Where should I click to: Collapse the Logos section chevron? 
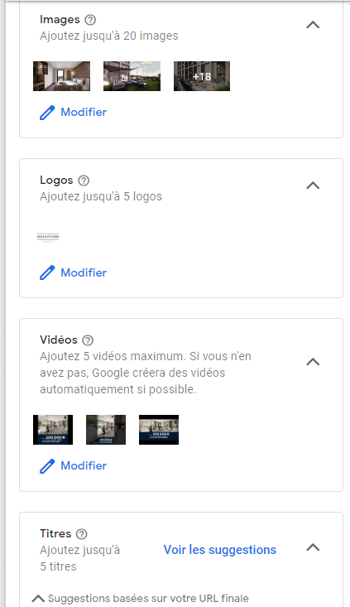tap(313, 185)
